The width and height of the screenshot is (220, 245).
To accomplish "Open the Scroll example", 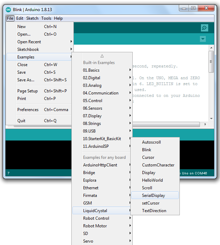I will tap(155, 188).
